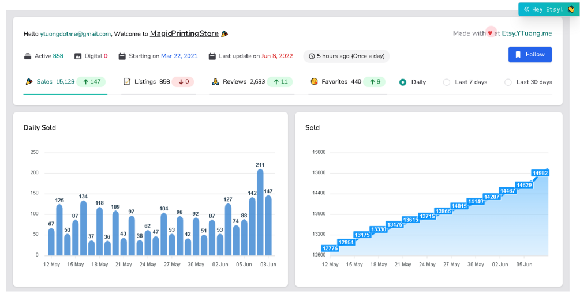The height and width of the screenshot is (294, 580).
Task: Click the Digital image icon
Action: point(78,56)
